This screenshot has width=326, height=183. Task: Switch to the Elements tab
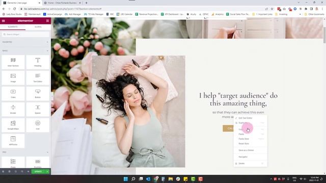point(13,27)
